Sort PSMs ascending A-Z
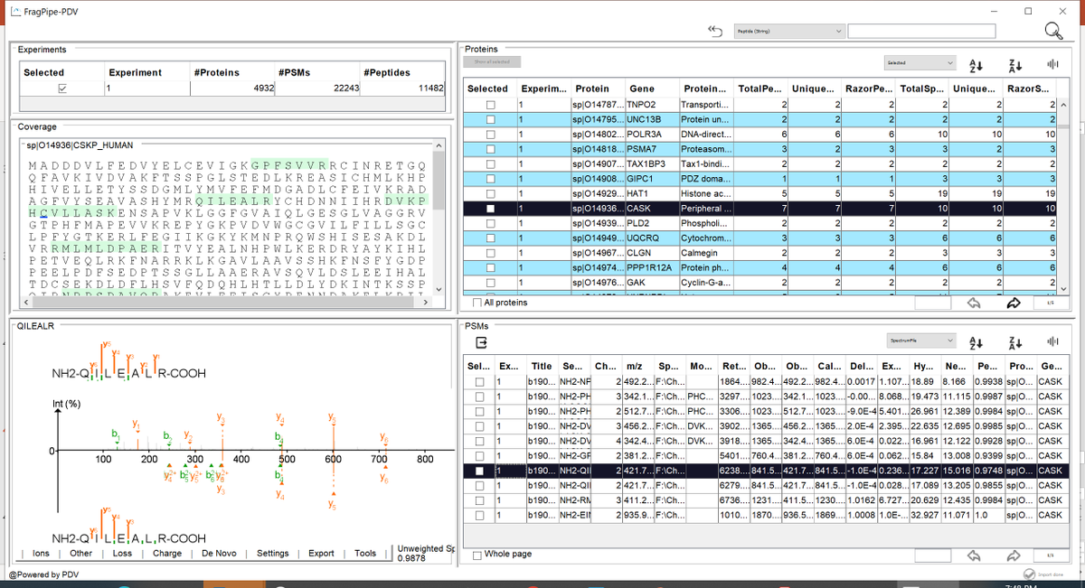 click(x=976, y=341)
